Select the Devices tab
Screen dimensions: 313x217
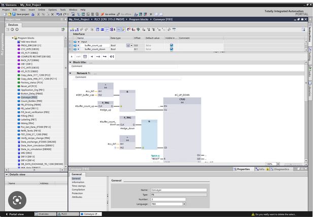[13, 25]
